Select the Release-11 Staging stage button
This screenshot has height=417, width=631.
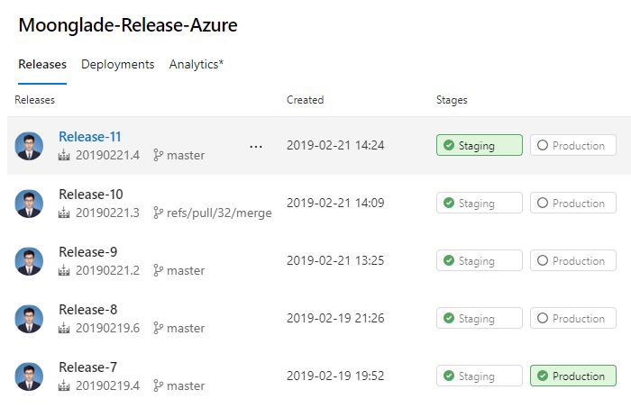click(x=480, y=145)
